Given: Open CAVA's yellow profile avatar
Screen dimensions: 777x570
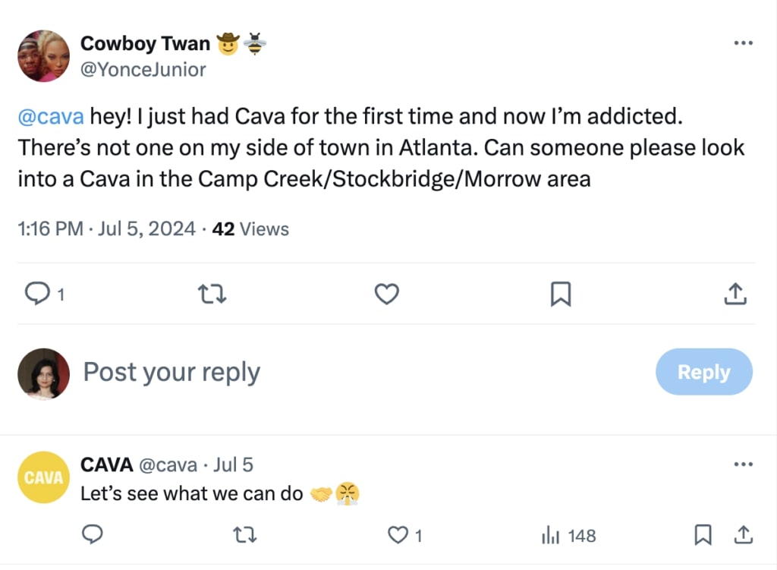Looking at the screenshot, I should tap(43, 477).
